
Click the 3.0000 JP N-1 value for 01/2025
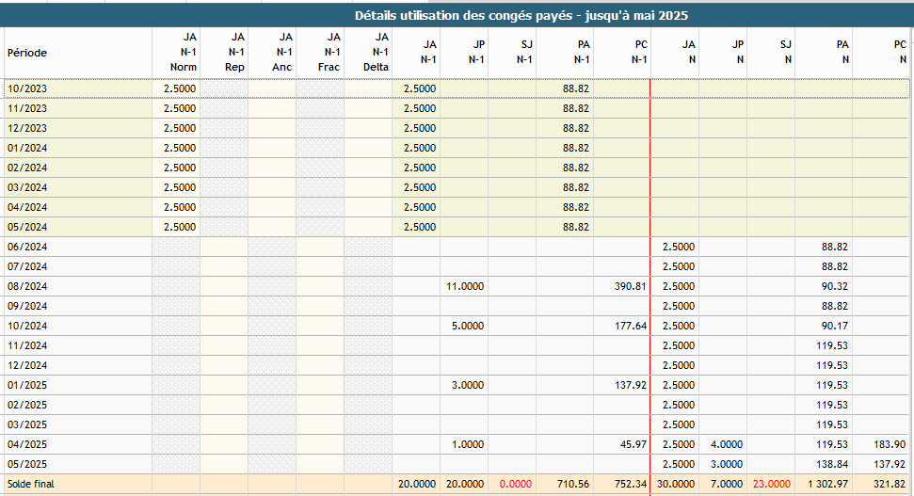468,385
